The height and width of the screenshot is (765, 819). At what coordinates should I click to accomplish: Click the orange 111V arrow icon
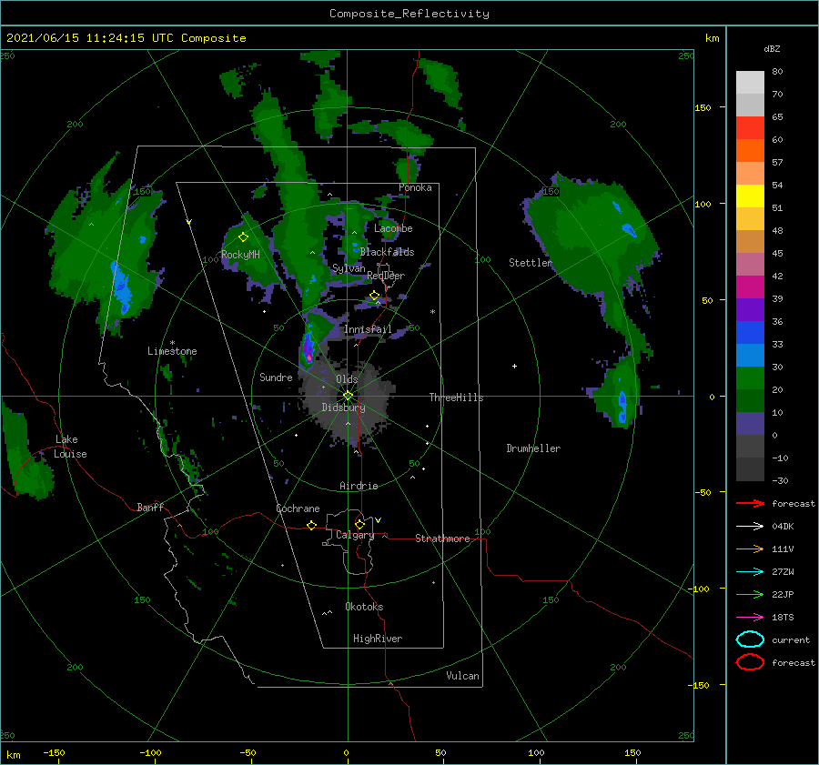750,549
